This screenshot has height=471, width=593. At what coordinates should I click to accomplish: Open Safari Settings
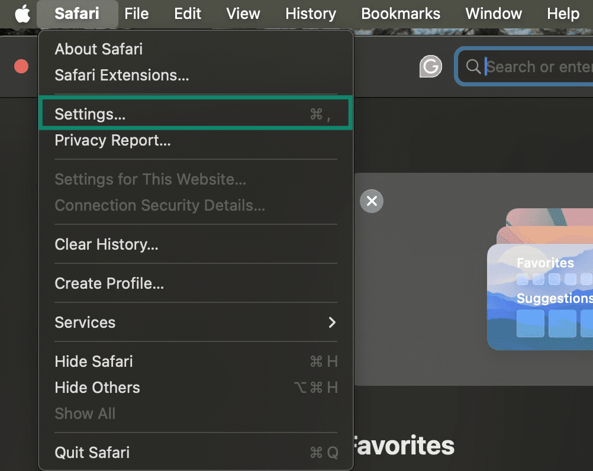click(x=89, y=114)
